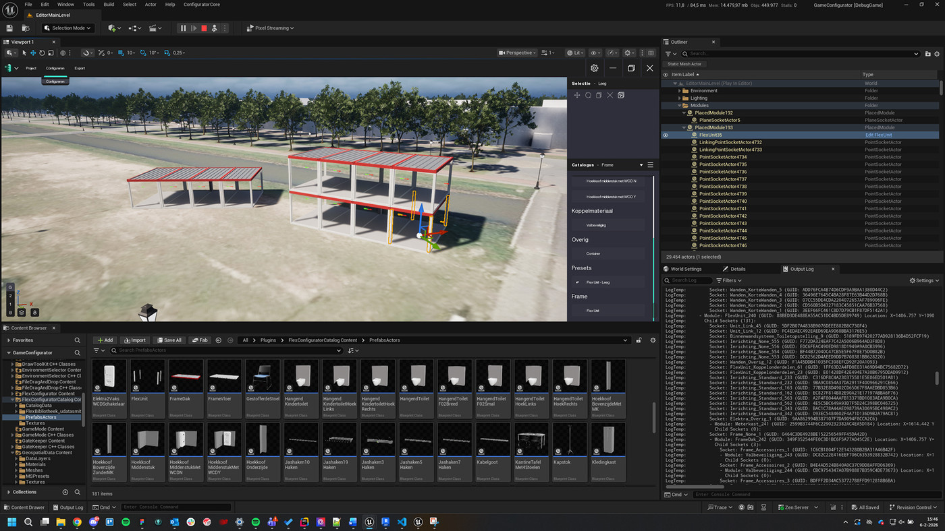The width and height of the screenshot is (945, 531).
Task: Click the duplicate copy icon in Selectie panel
Action: 599,96
